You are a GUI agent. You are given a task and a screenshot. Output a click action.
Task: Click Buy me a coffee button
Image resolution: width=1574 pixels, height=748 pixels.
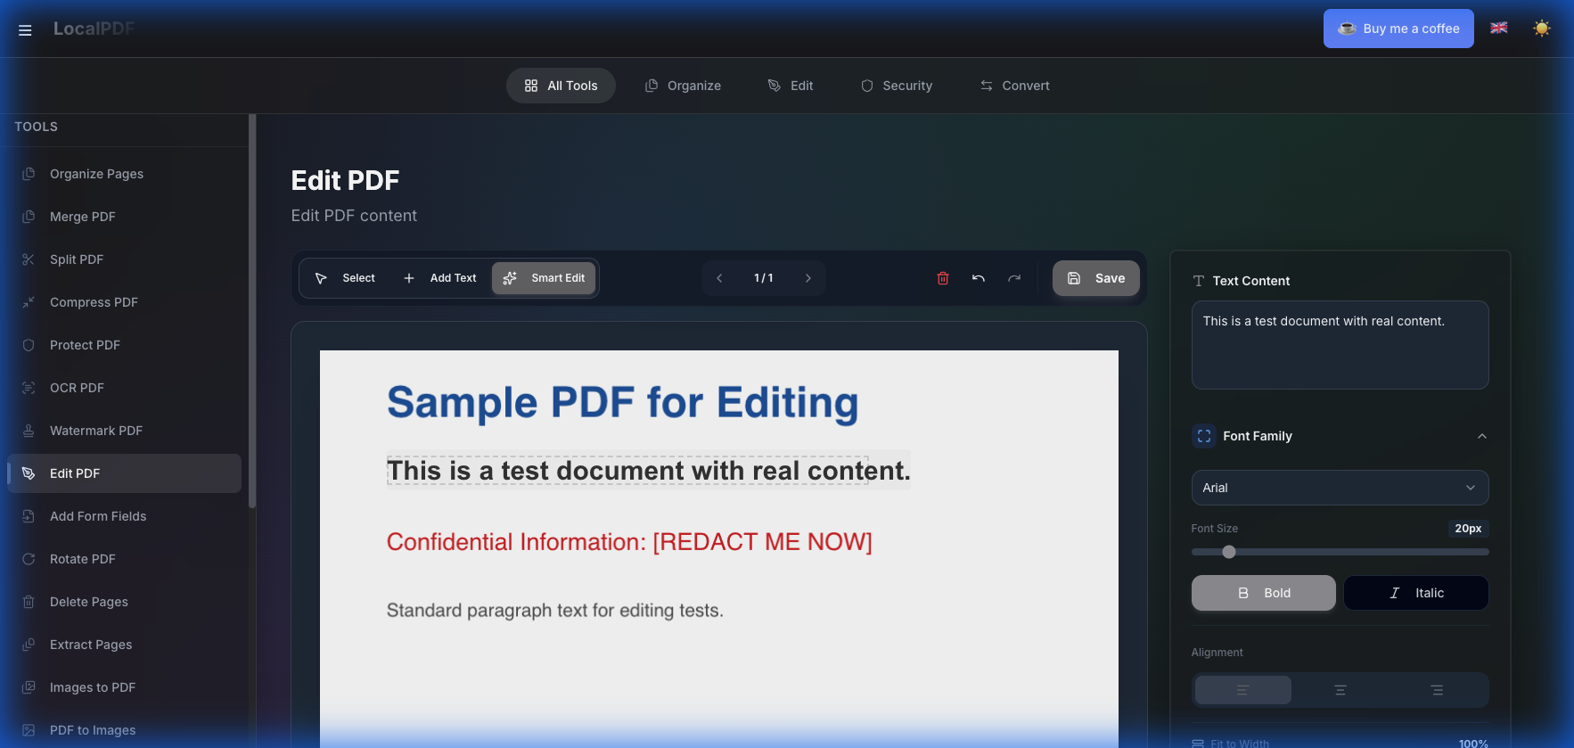[1398, 29]
